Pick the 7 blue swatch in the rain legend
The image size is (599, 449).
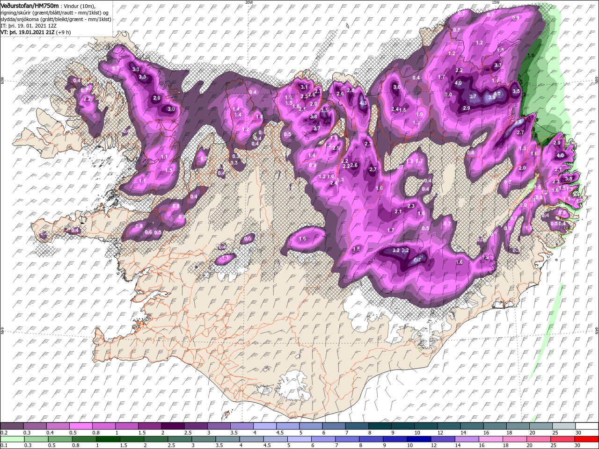(348, 439)
